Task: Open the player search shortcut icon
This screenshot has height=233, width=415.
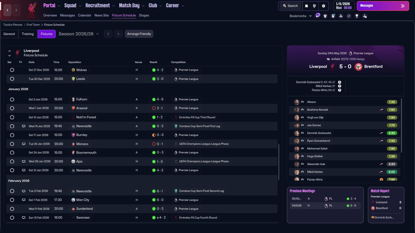Action: click(341, 16)
